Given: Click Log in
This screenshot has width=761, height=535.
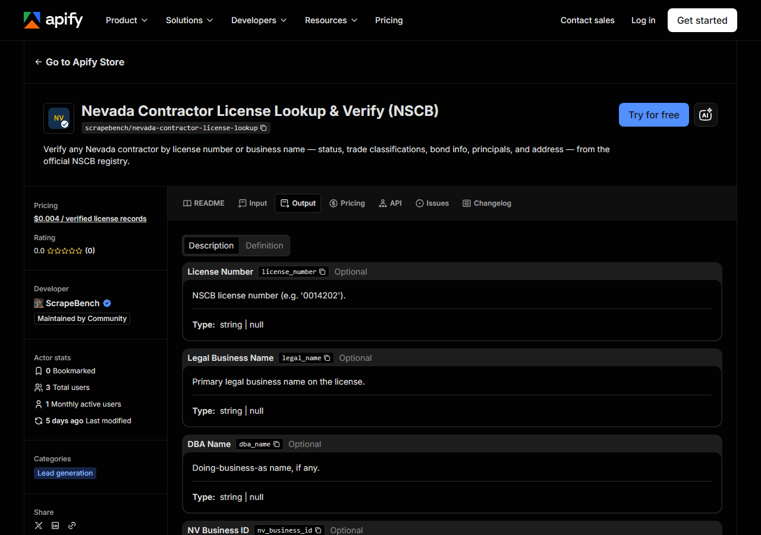Looking at the screenshot, I should (643, 20).
